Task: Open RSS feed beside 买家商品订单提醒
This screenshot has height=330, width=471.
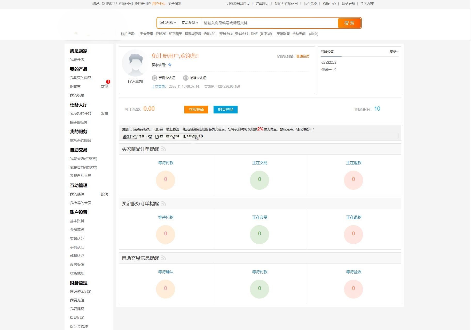Action: coord(163,149)
